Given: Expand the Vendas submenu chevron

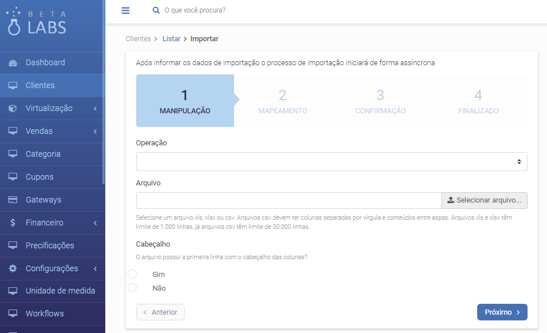Looking at the screenshot, I should pos(95,132).
